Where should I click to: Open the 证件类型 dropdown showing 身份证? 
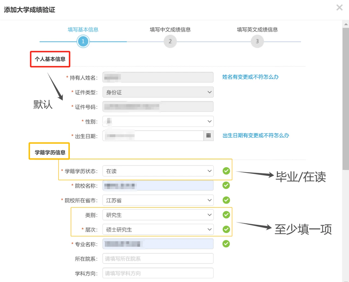point(158,92)
